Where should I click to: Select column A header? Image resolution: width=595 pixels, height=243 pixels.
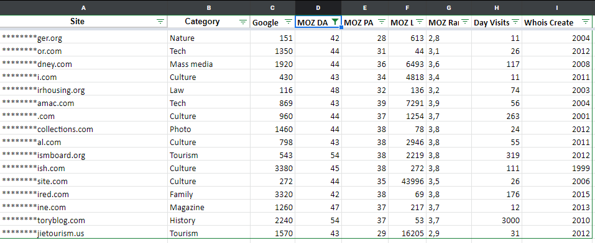[x=83, y=7]
